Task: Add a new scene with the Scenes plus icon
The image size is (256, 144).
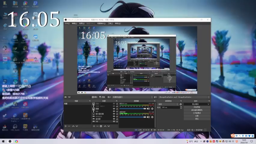Action: 66,126
